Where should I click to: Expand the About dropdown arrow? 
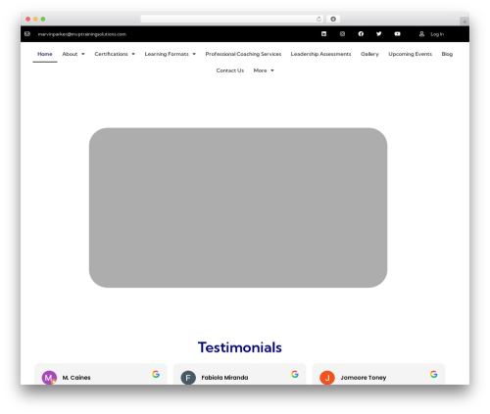(x=83, y=54)
